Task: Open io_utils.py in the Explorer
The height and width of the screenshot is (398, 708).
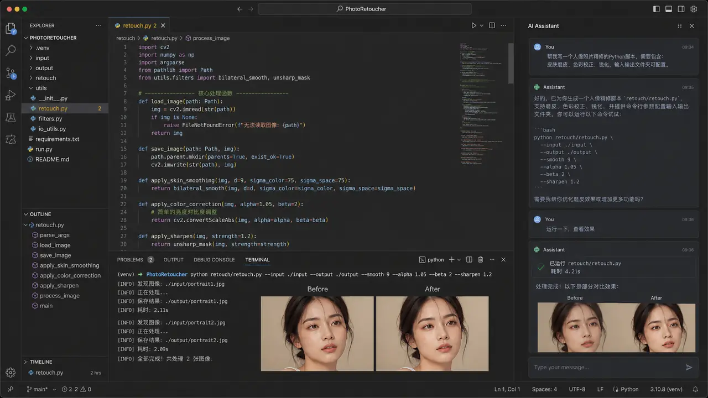Action: coord(65,129)
